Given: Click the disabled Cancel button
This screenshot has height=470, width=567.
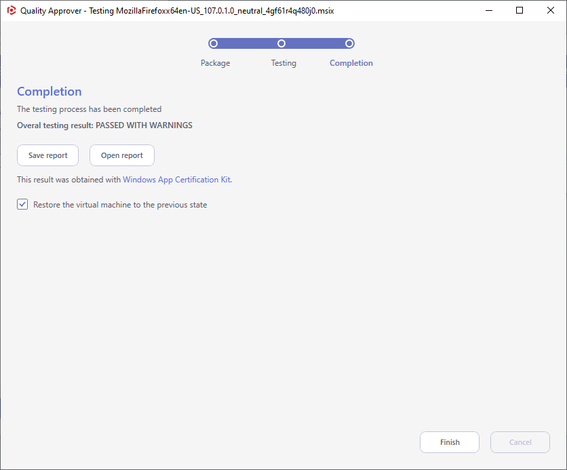Looking at the screenshot, I should (x=520, y=442).
